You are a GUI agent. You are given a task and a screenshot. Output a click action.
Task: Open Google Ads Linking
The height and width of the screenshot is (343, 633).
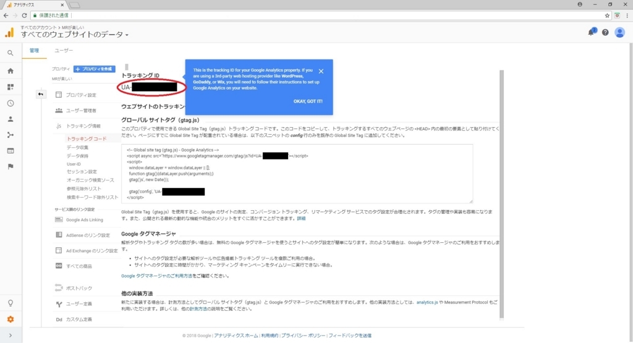[x=84, y=220]
